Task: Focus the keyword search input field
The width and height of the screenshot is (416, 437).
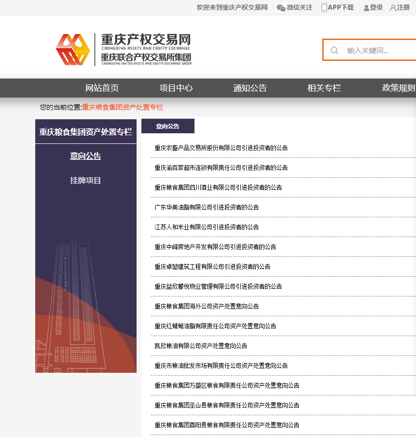Action: click(x=370, y=50)
